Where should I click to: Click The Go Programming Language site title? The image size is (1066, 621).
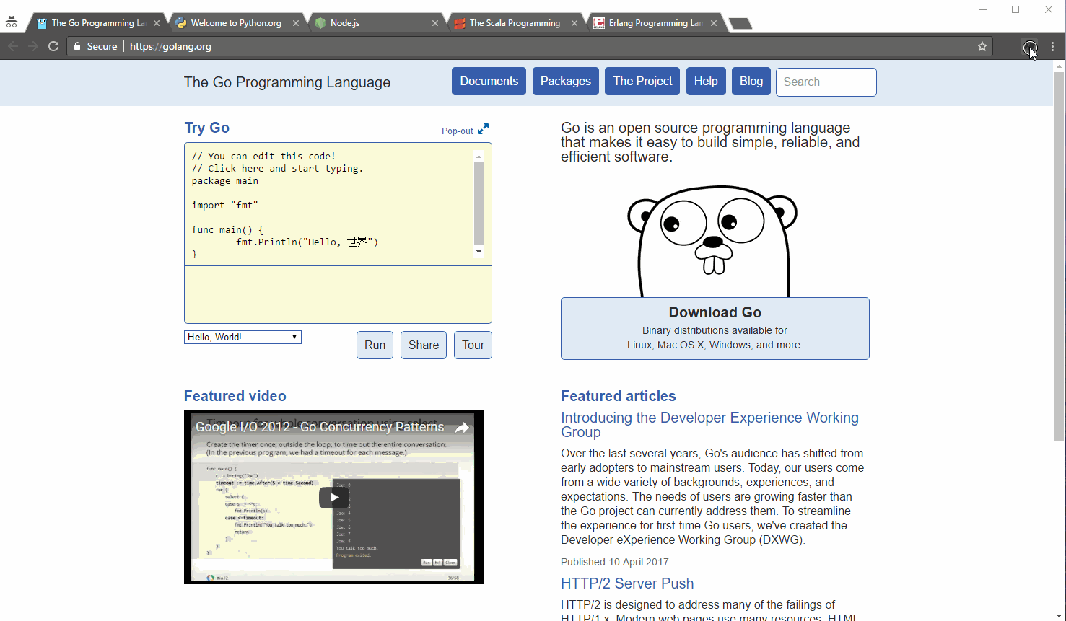tap(287, 82)
